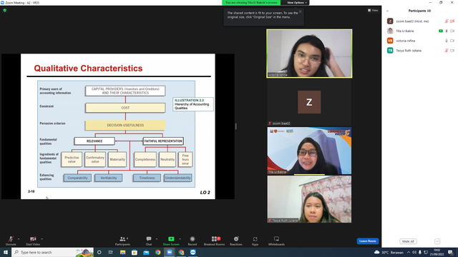The height and width of the screenshot is (257, 458).
Task: Open Mail app from taskbar
Action: pyautogui.click(x=146, y=252)
